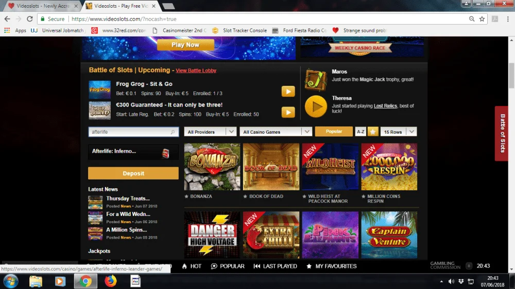
Task: Switch to Videoslots Newly Accredited tab
Action: (x=43, y=6)
